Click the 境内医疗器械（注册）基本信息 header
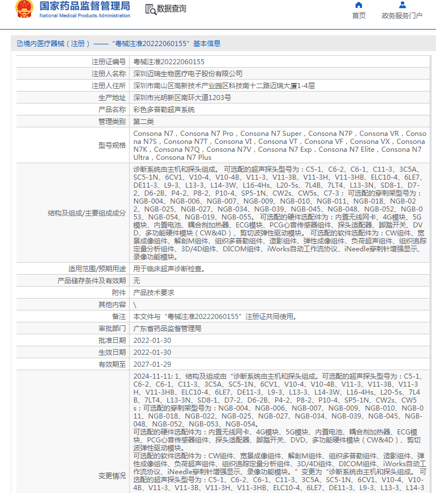 click(119, 44)
